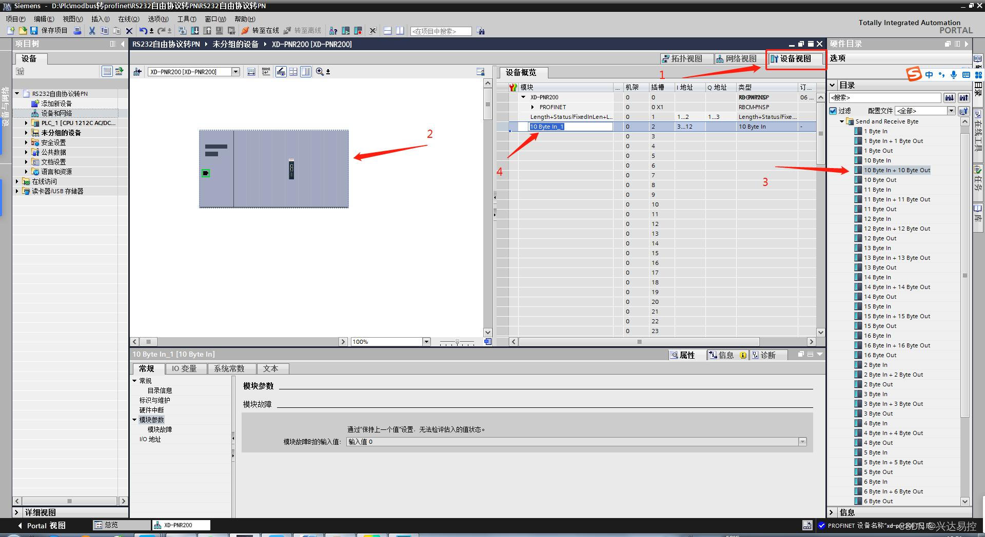Click the zoom magnifier icon in device view
Viewport: 985px width, 537px height.
click(320, 72)
